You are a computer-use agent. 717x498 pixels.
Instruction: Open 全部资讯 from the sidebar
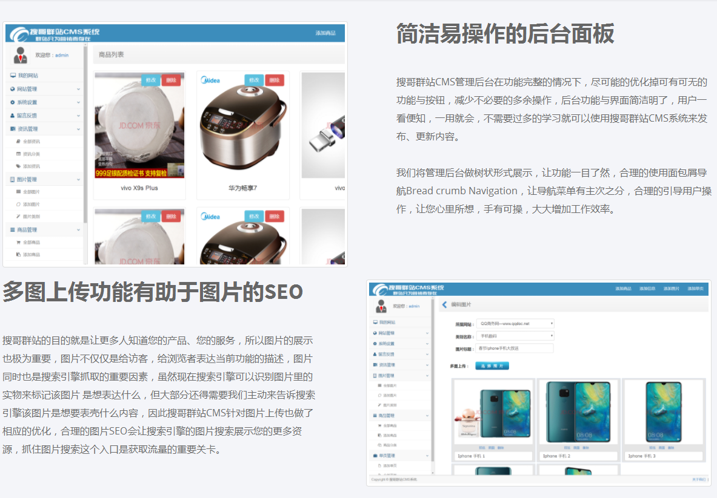click(x=31, y=141)
